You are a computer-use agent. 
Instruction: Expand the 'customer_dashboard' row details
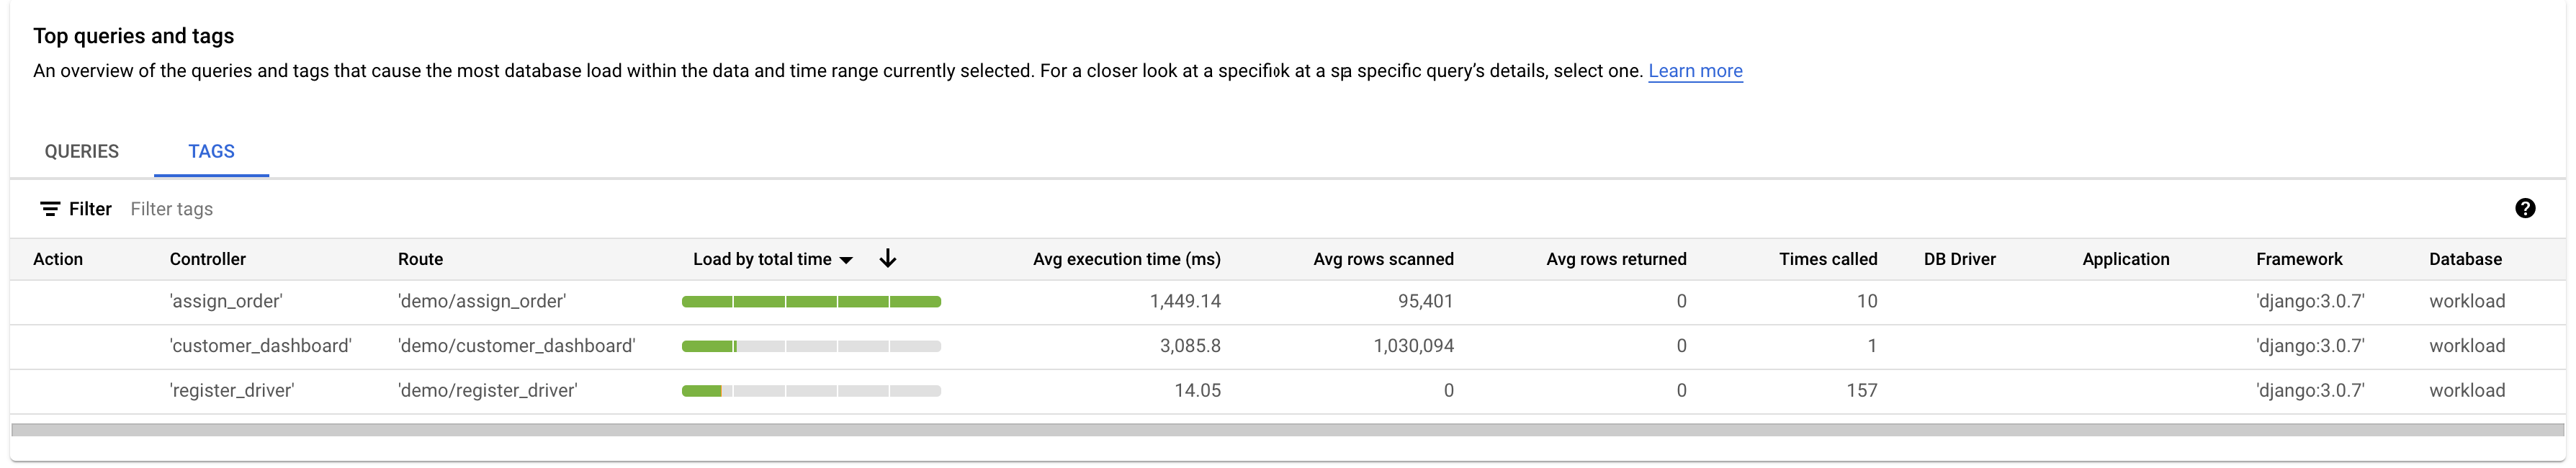point(59,346)
